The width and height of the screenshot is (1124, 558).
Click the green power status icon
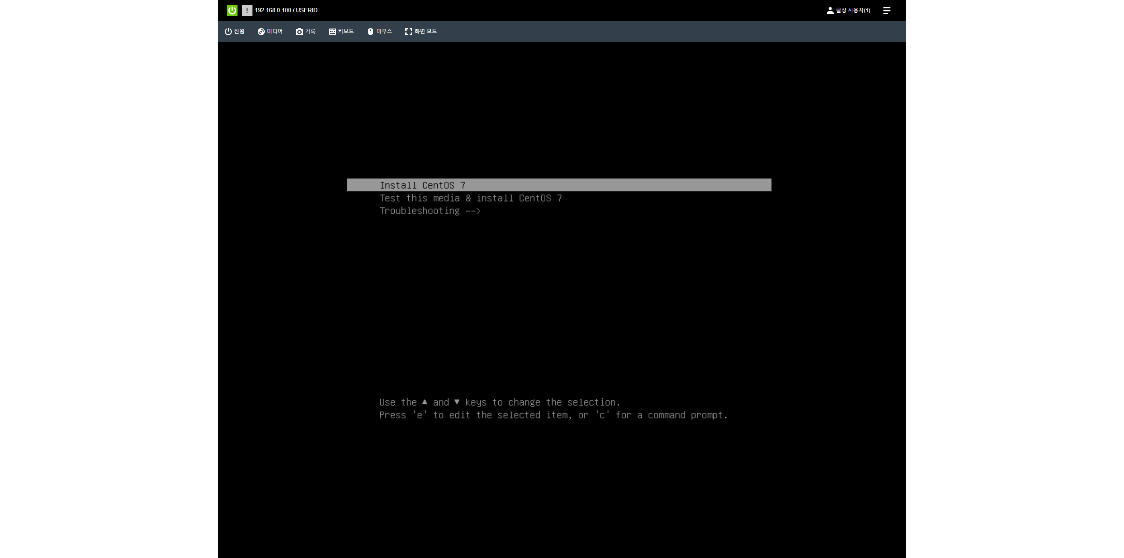point(232,10)
